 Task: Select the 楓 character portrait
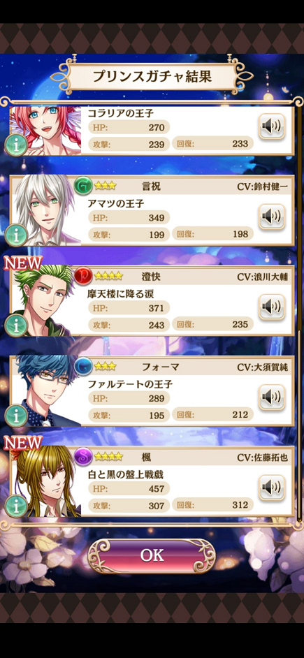coord(45,481)
